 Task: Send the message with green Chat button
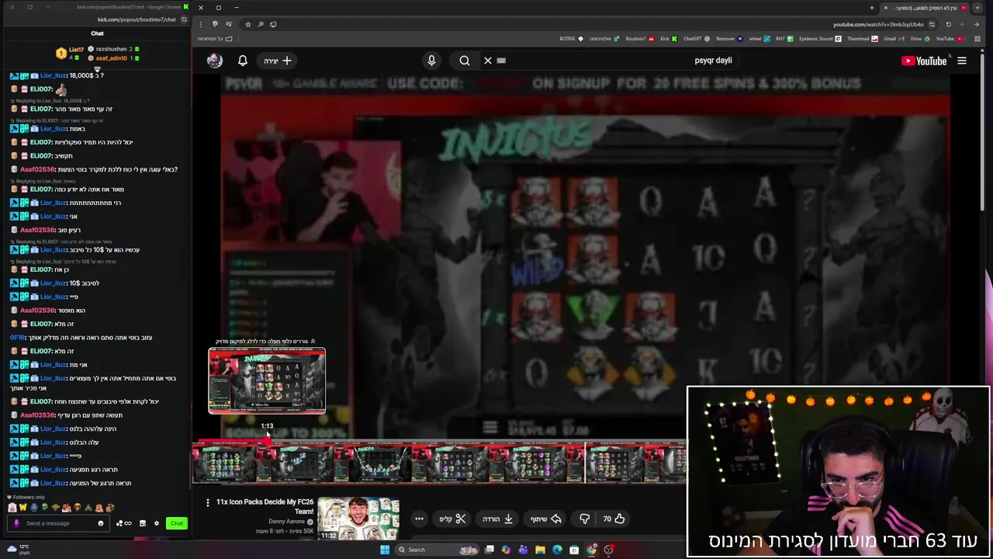coord(177,523)
